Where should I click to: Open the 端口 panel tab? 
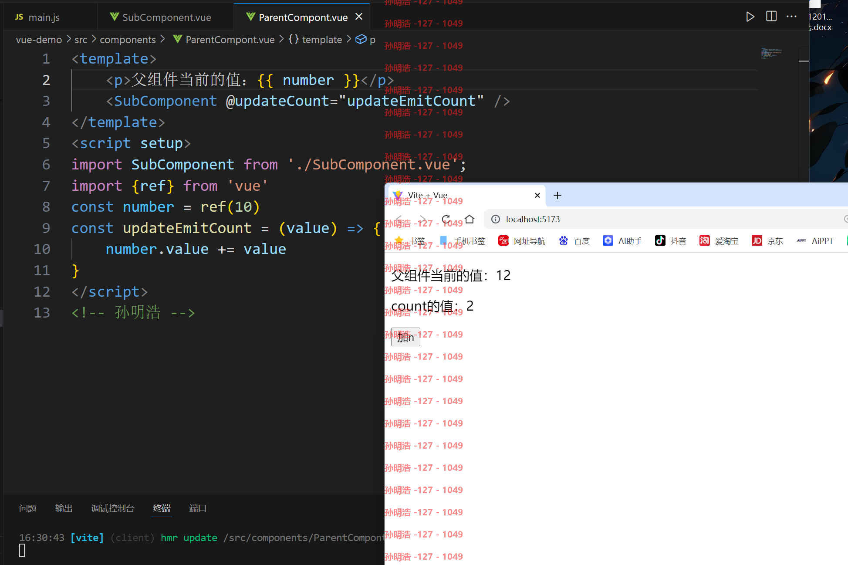pos(198,508)
